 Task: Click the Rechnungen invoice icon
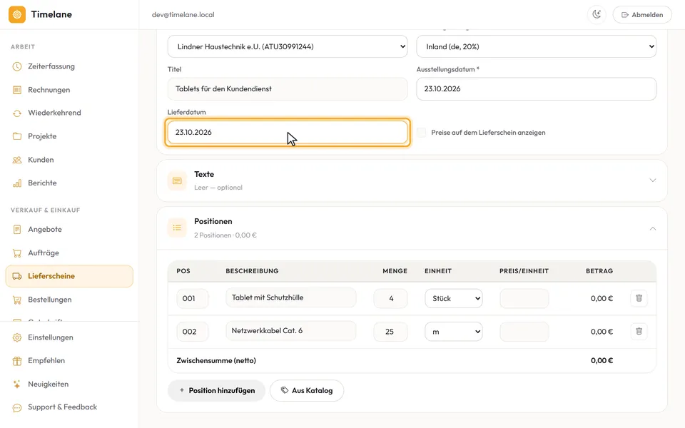17,90
